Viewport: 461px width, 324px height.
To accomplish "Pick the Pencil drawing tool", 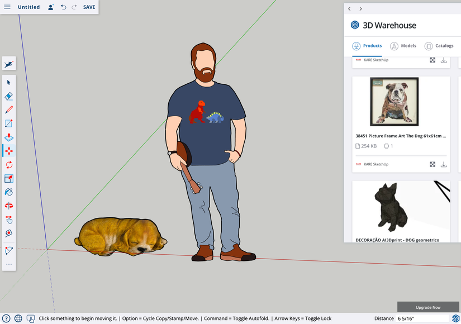I will pos(8,109).
